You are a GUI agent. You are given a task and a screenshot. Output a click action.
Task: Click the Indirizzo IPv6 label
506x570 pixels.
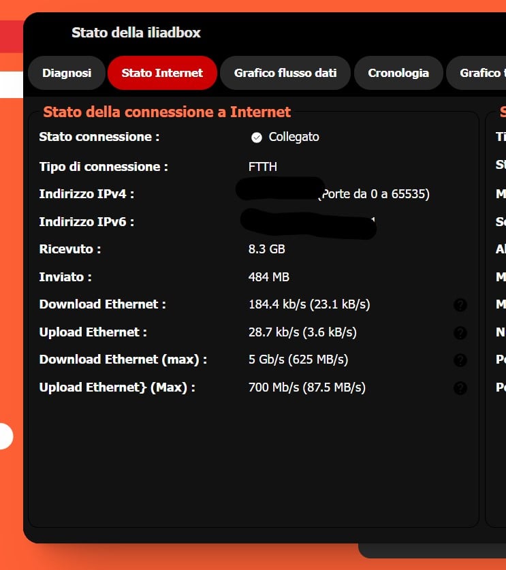[x=86, y=222]
